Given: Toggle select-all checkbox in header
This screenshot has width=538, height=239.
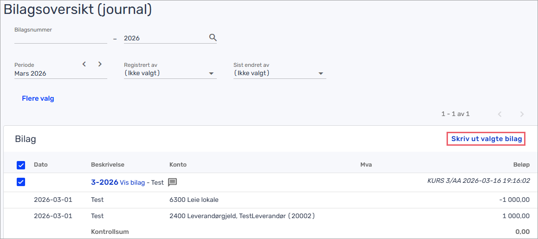Looking at the screenshot, I should (x=21, y=165).
